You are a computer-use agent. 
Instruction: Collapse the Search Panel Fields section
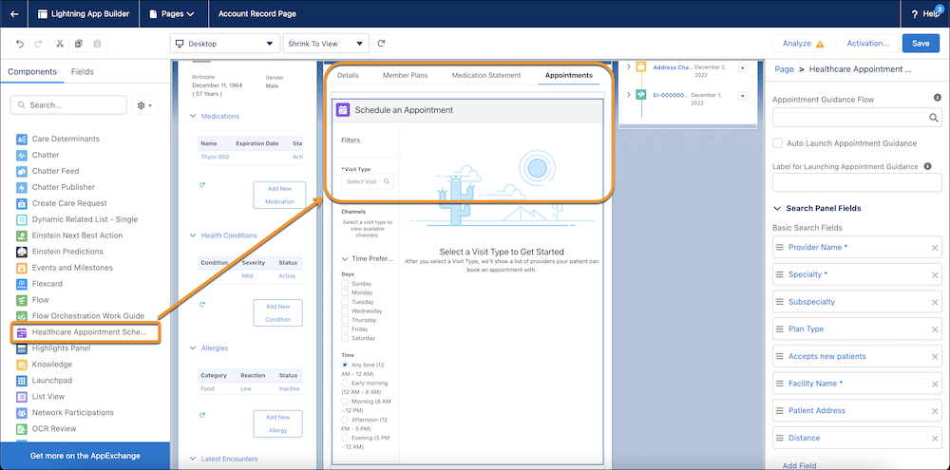click(x=777, y=208)
